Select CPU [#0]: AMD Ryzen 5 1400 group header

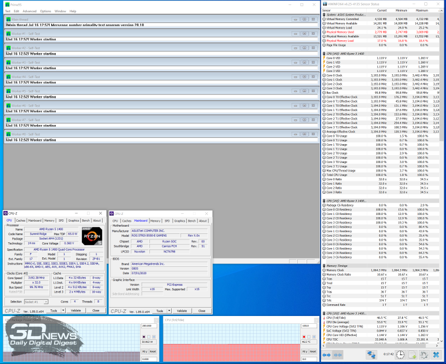[x=381, y=54]
